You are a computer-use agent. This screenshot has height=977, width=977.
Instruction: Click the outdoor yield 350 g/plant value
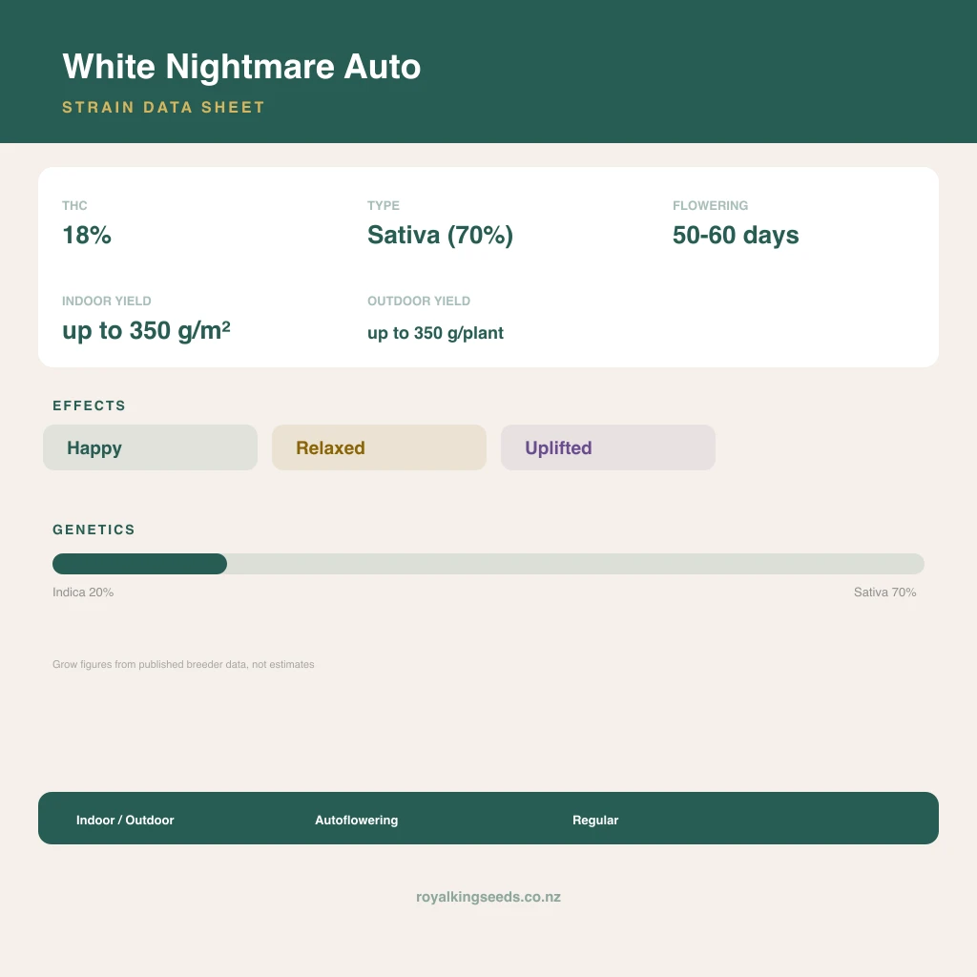tap(435, 333)
